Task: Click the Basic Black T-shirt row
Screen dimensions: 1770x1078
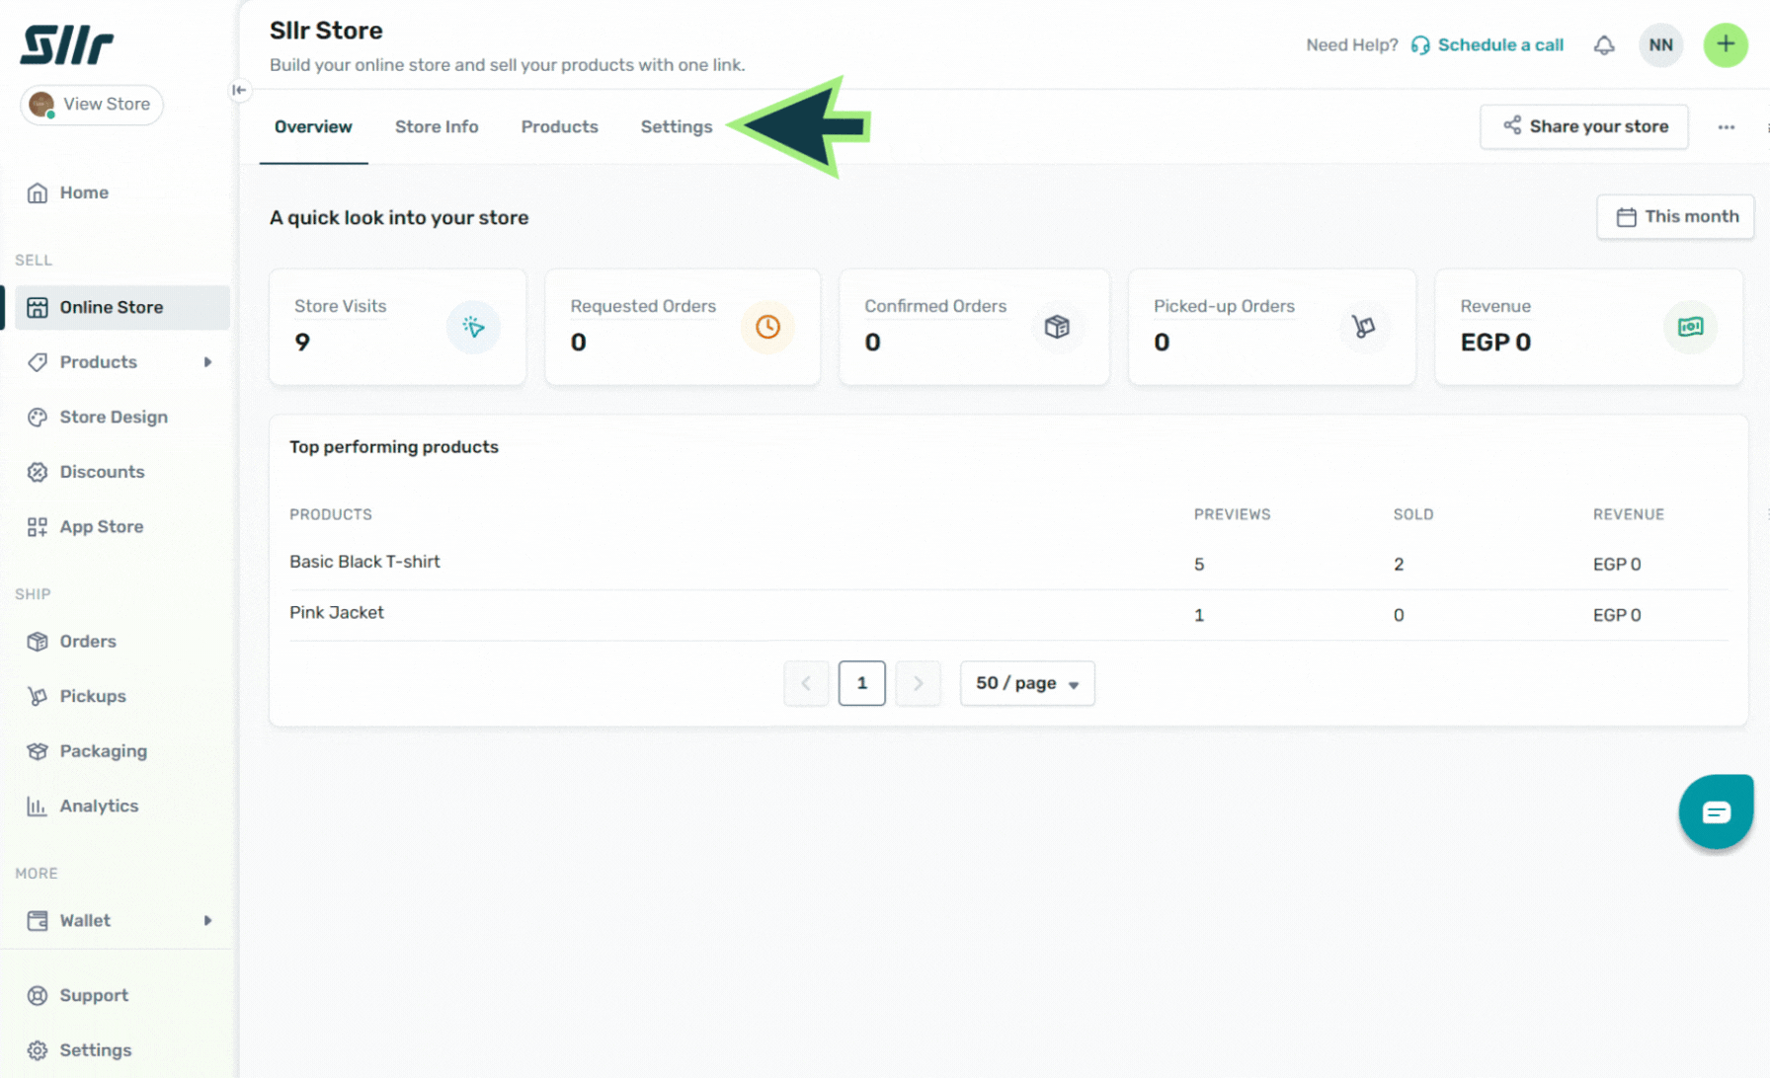Action: tap(1008, 564)
